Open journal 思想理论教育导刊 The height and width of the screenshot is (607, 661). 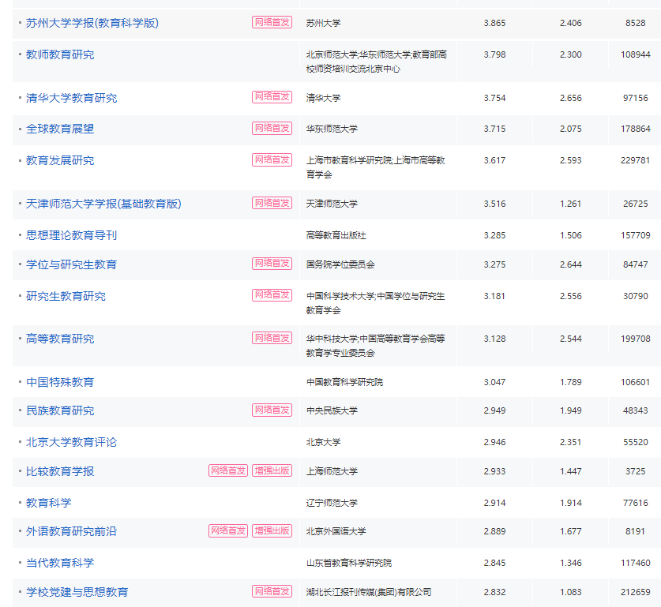pos(71,235)
